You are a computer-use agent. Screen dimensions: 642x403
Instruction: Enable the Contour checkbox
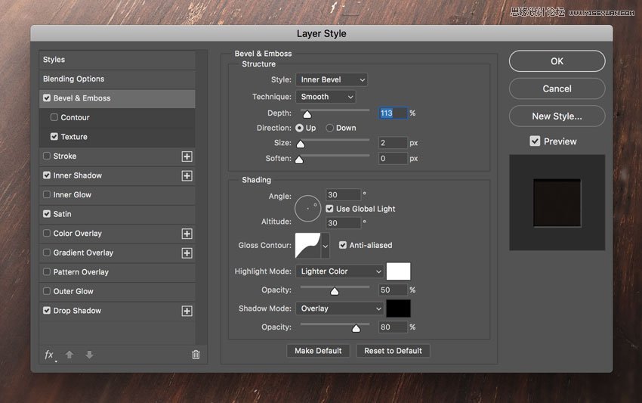pos(54,117)
